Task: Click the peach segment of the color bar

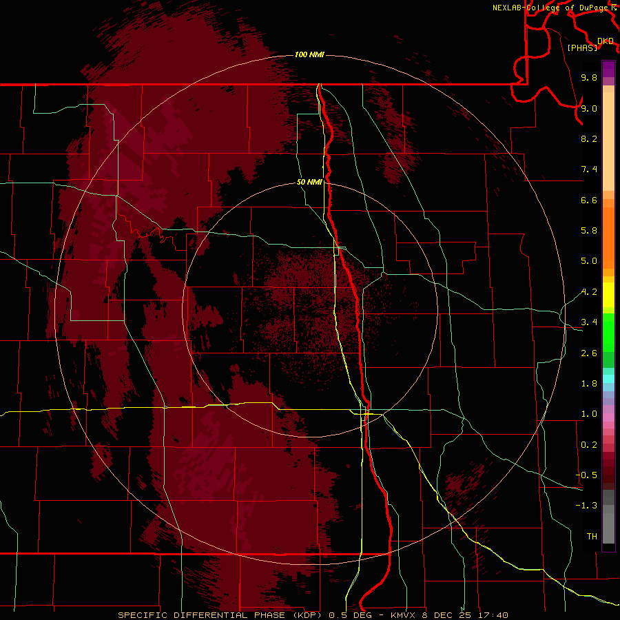Action: click(x=608, y=141)
